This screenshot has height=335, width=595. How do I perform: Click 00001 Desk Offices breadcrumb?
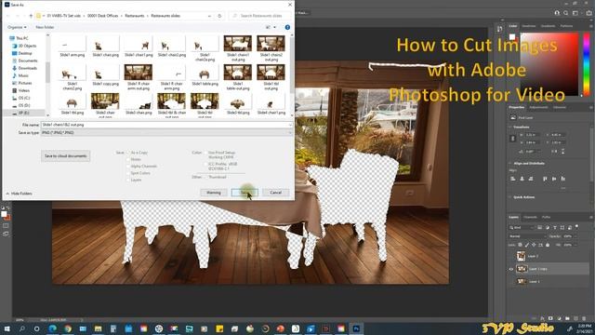(x=103, y=16)
